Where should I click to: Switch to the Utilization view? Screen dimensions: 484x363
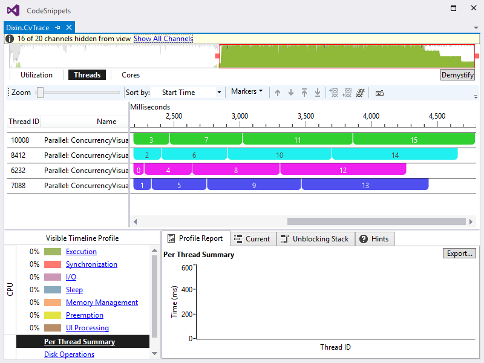tap(36, 75)
